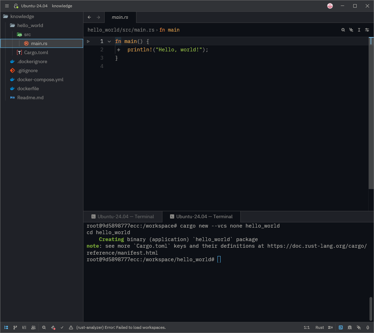Click the Ubuntu-24.04 remote connection indicator
The width and height of the screenshot is (374, 333).
30,6
